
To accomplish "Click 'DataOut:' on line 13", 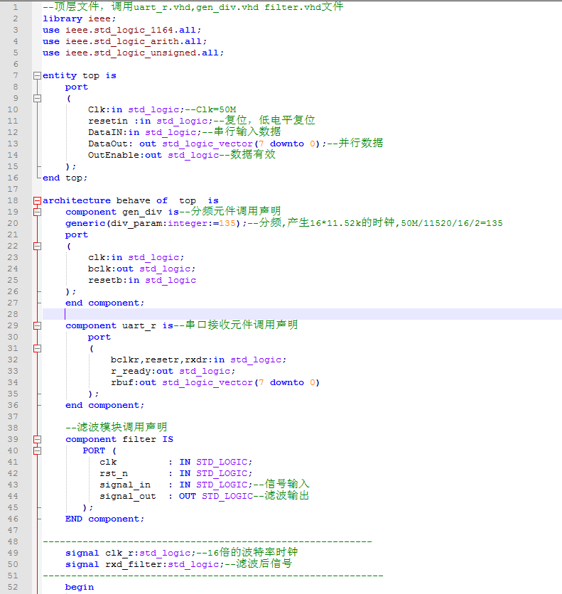I will pyautogui.click(x=111, y=144).
